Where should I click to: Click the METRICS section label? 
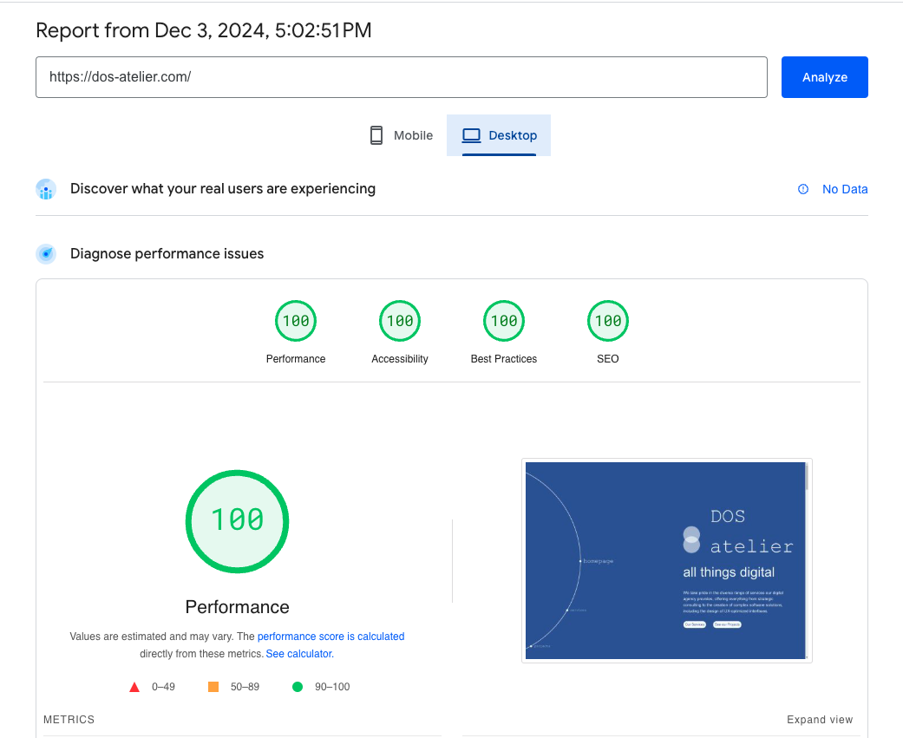(x=69, y=720)
